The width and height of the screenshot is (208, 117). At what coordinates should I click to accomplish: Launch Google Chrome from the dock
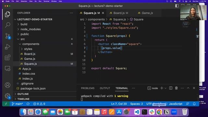click(159, 112)
